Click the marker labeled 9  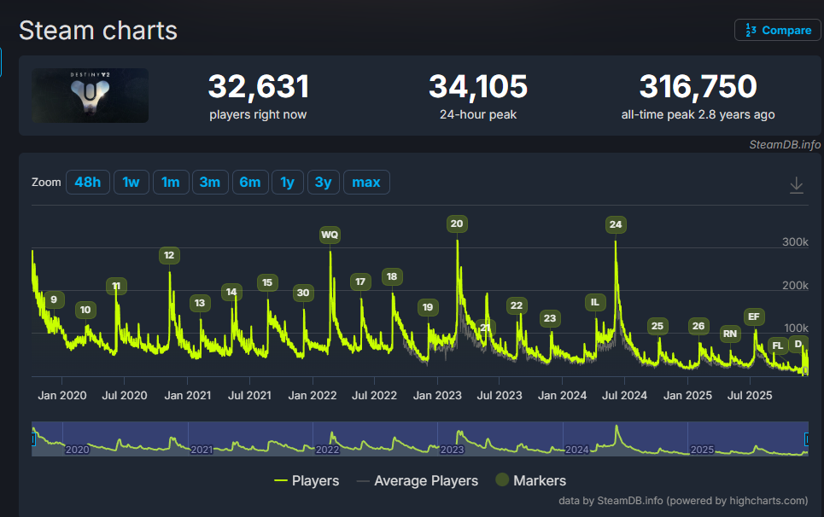tap(54, 299)
